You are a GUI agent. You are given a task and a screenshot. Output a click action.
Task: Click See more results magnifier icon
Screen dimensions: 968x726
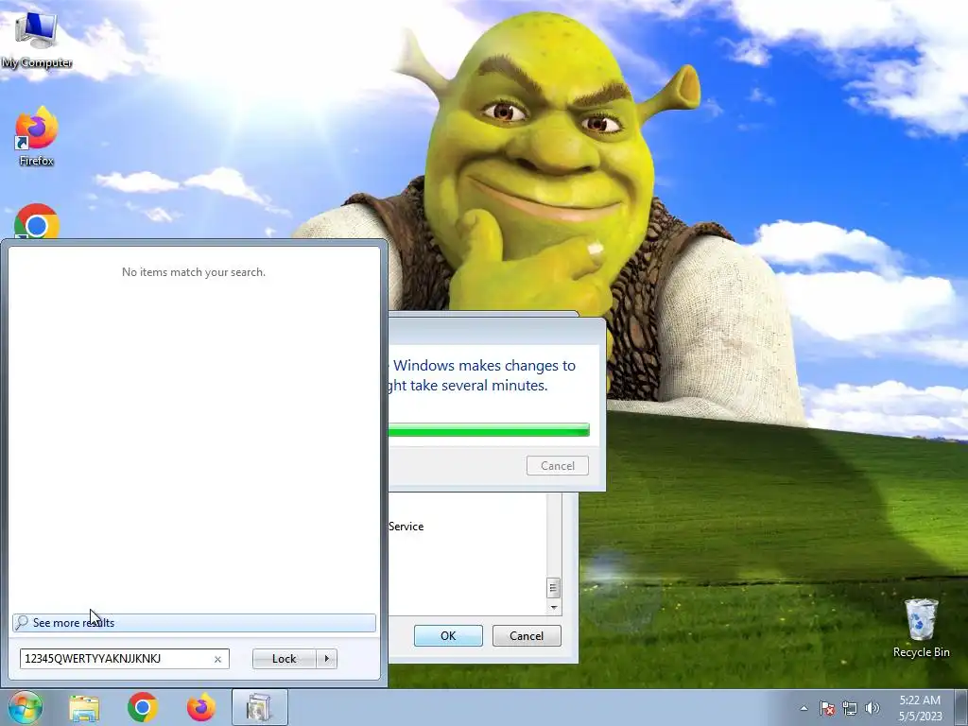point(22,622)
